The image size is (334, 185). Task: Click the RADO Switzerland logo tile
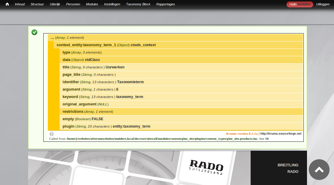coord(206,167)
